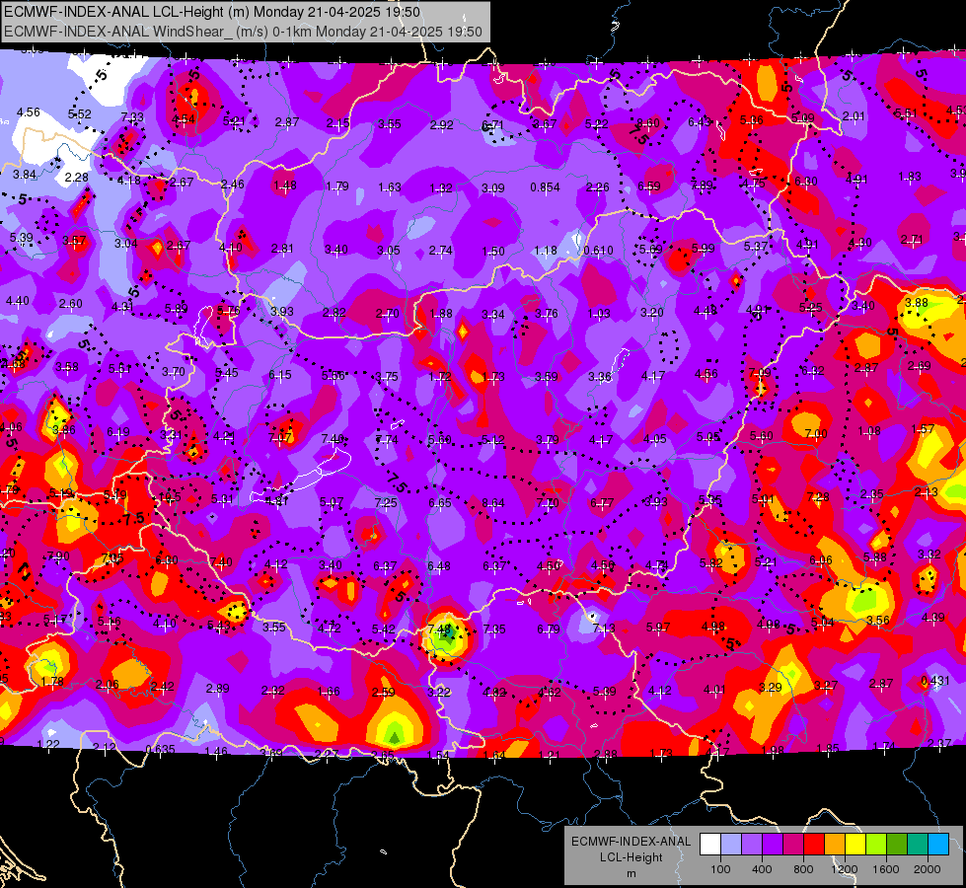Click the LCL-Height label in legend
Screen dimensions: 966x888
(x=631, y=857)
